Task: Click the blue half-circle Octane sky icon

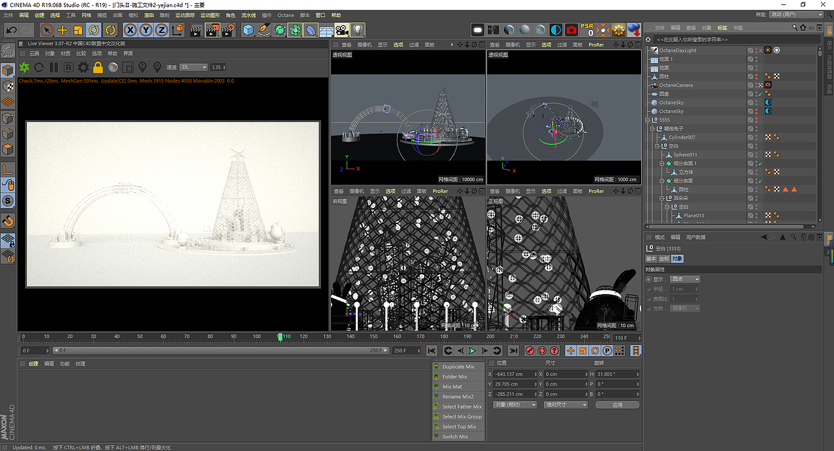Action: (x=556, y=30)
